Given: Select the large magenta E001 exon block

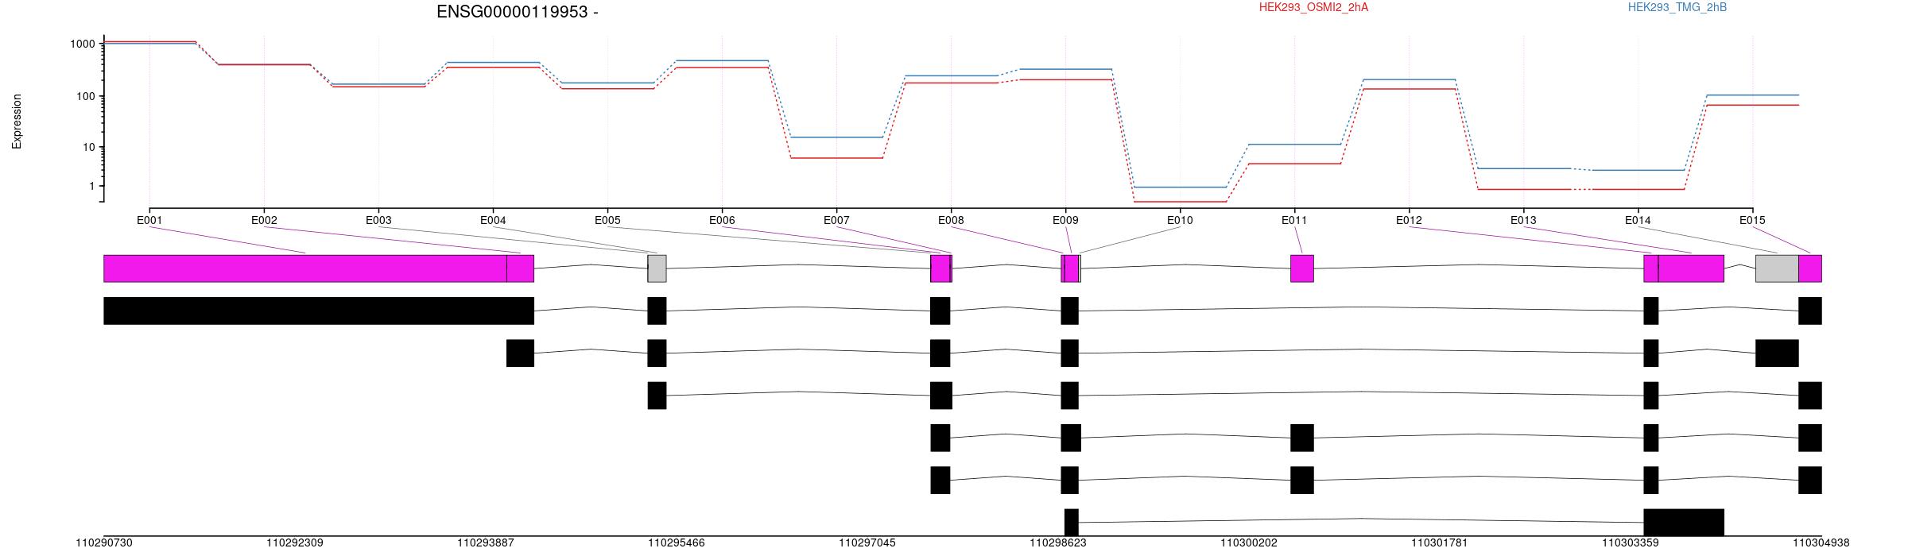Looking at the screenshot, I should pos(305,268).
